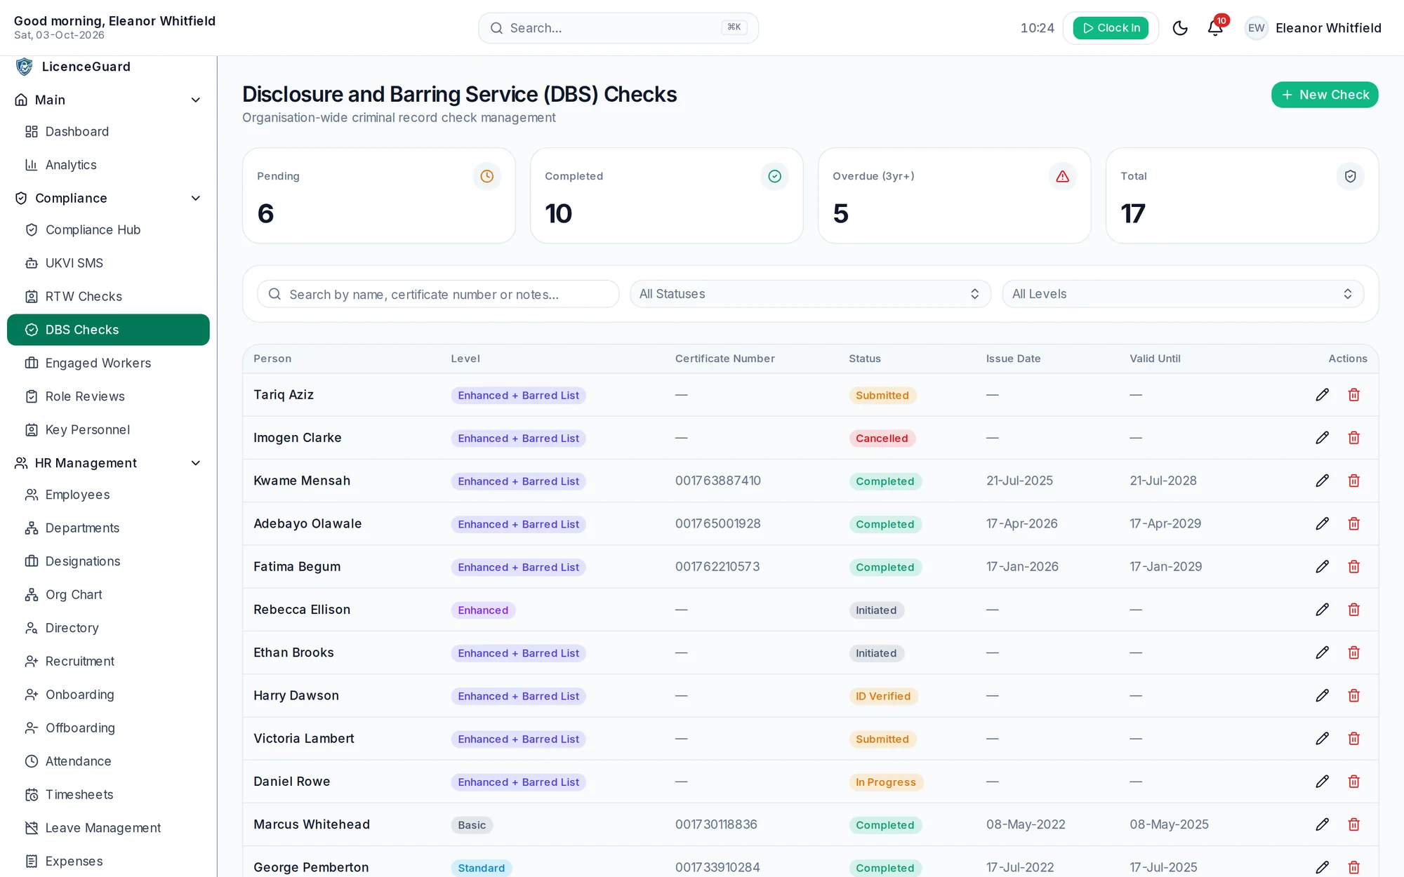1404x877 pixels.
Task: Edit Tariq Aziz's DBS check
Action: pyautogui.click(x=1323, y=395)
